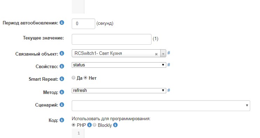Screen dimensions: 260x138
Task: Choose Blockly for programming
Action: point(94,125)
